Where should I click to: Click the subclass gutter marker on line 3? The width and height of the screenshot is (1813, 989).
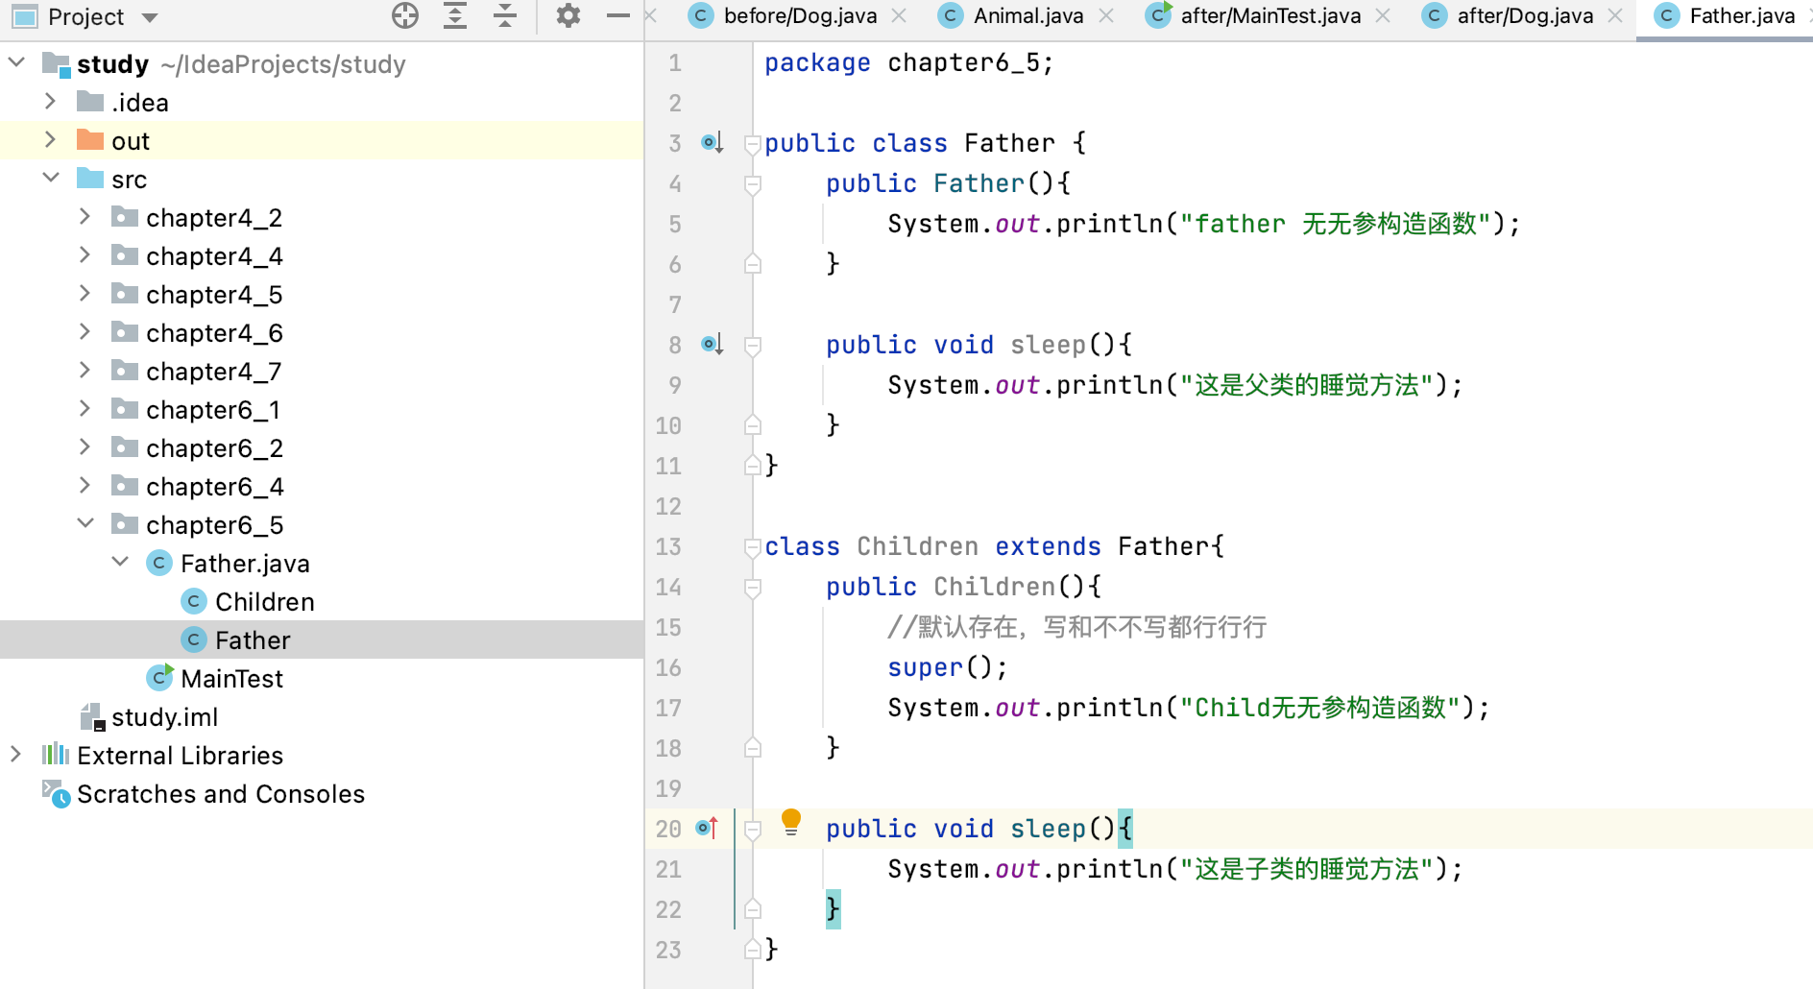pos(712,143)
